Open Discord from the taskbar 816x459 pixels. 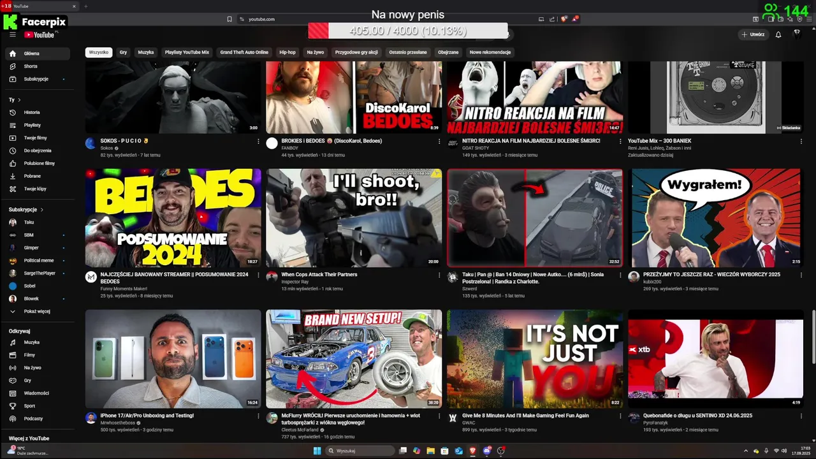pyautogui.click(x=487, y=451)
